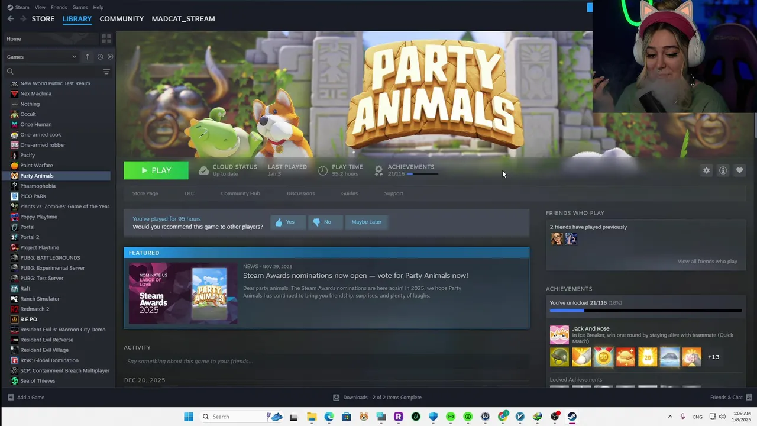Viewport: 757px width, 426px height.
Task: Open File Explorer from the taskbar
Action: point(312,417)
